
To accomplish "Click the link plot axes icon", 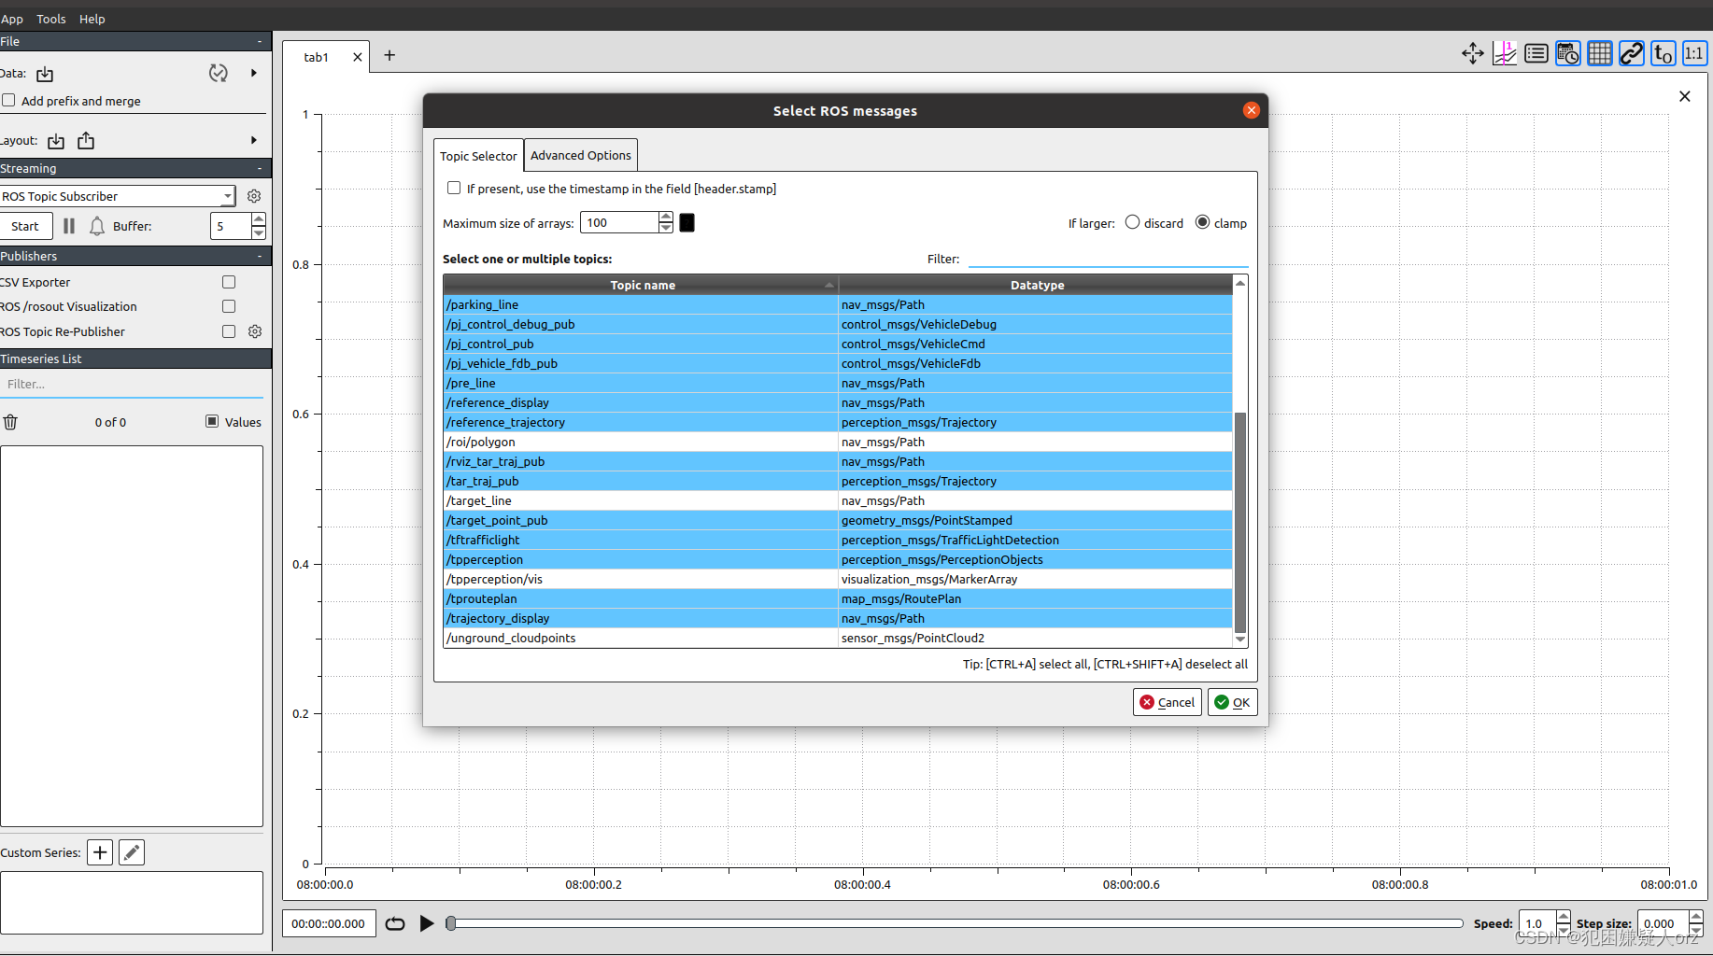I will [x=1631, y=53].
